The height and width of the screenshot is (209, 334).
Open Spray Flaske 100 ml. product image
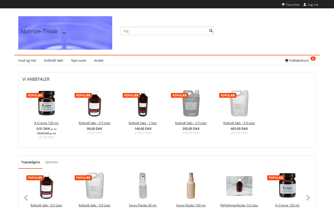[x=191, y=186]
